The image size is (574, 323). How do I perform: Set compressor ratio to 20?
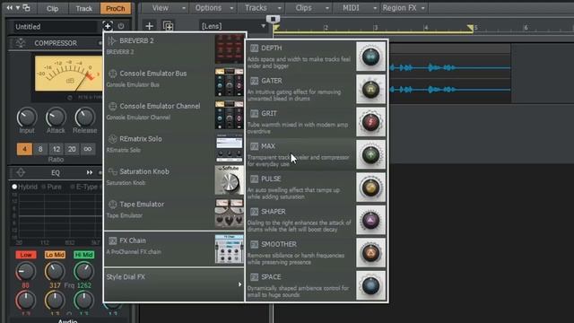[72, 149]
